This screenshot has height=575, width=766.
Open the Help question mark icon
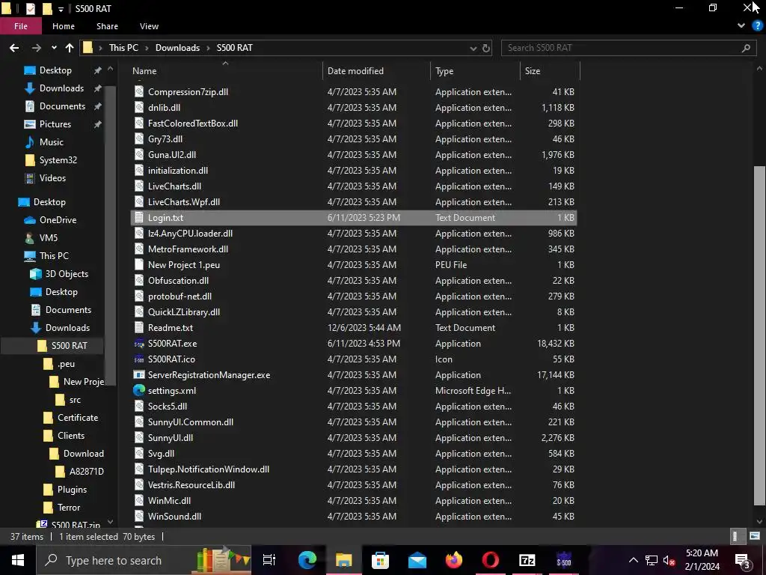[757, 26]
